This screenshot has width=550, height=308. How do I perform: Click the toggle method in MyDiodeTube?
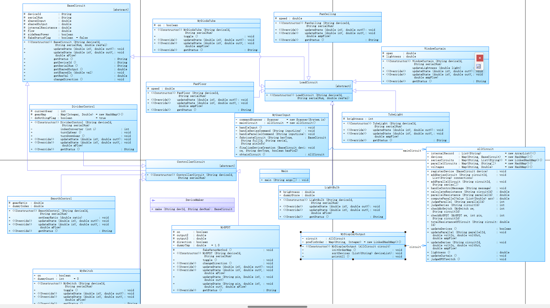(x=204, y=36)
